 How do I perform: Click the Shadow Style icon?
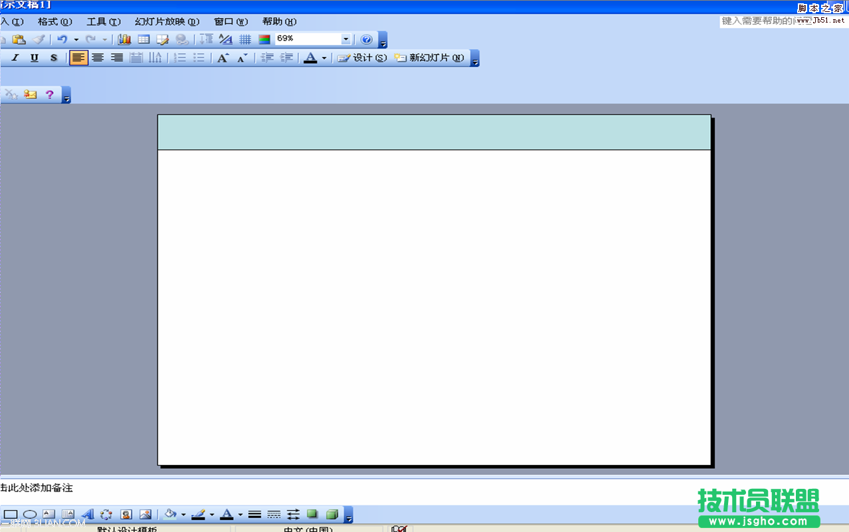pyautogui.click(x=312, y=515)
